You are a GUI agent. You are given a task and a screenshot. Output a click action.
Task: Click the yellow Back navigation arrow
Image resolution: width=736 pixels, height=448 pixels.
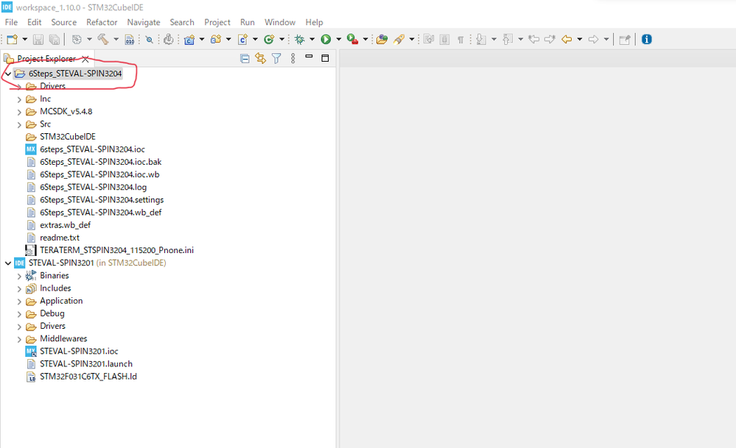click(567, 40)
